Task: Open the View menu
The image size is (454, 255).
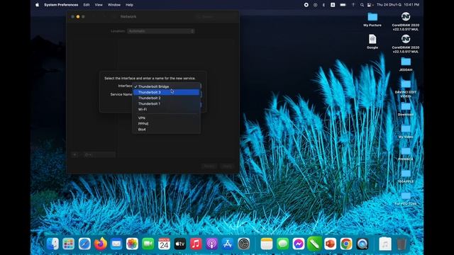Action: click(x=99, y=5)
